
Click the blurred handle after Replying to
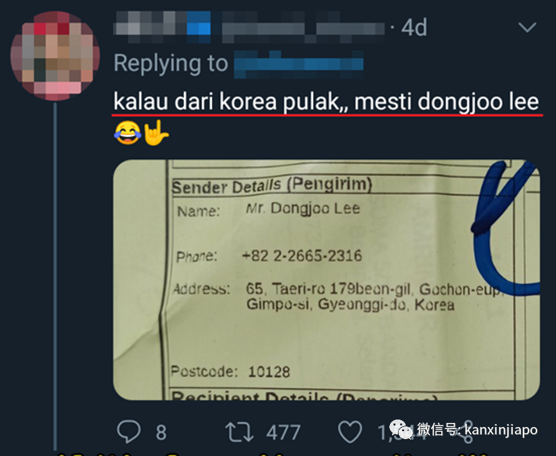pyautogui.click(x=298, y=64)
